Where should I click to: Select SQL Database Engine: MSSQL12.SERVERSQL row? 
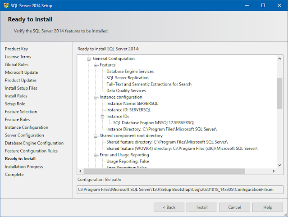[154, 123]
